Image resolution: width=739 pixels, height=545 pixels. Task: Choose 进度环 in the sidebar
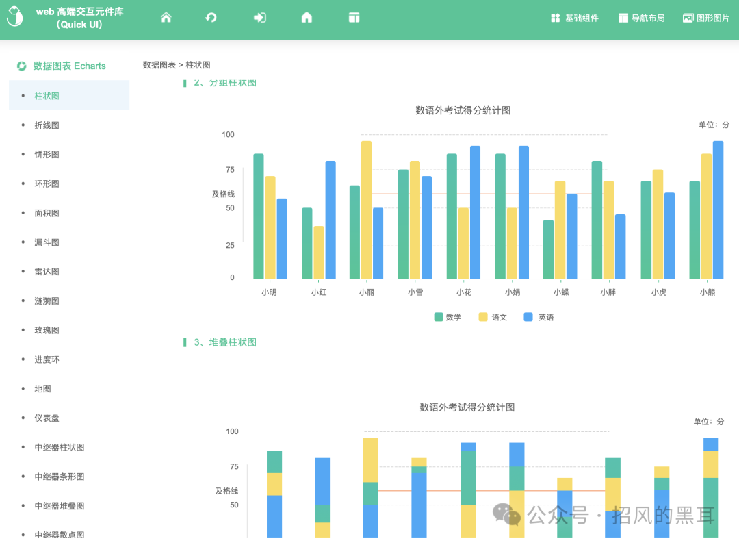tap(47, 359)
